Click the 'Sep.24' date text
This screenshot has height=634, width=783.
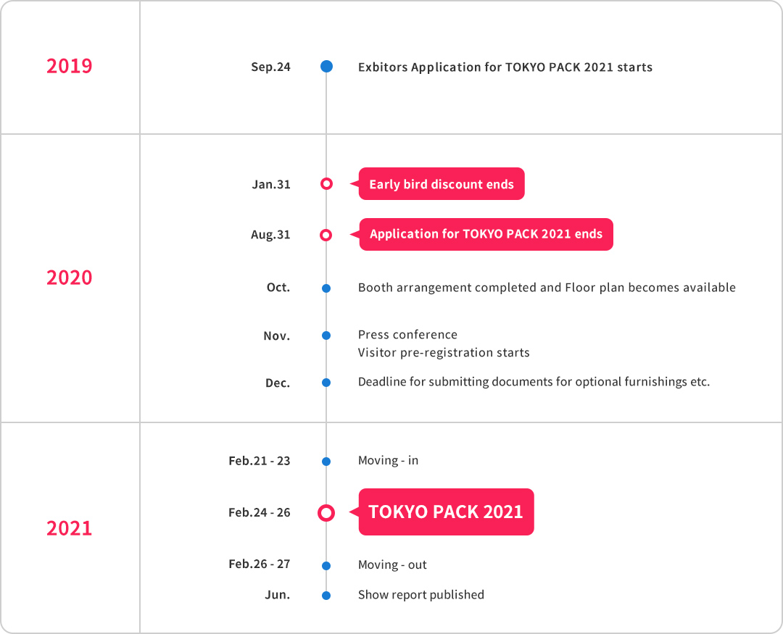tap(270, 67)
